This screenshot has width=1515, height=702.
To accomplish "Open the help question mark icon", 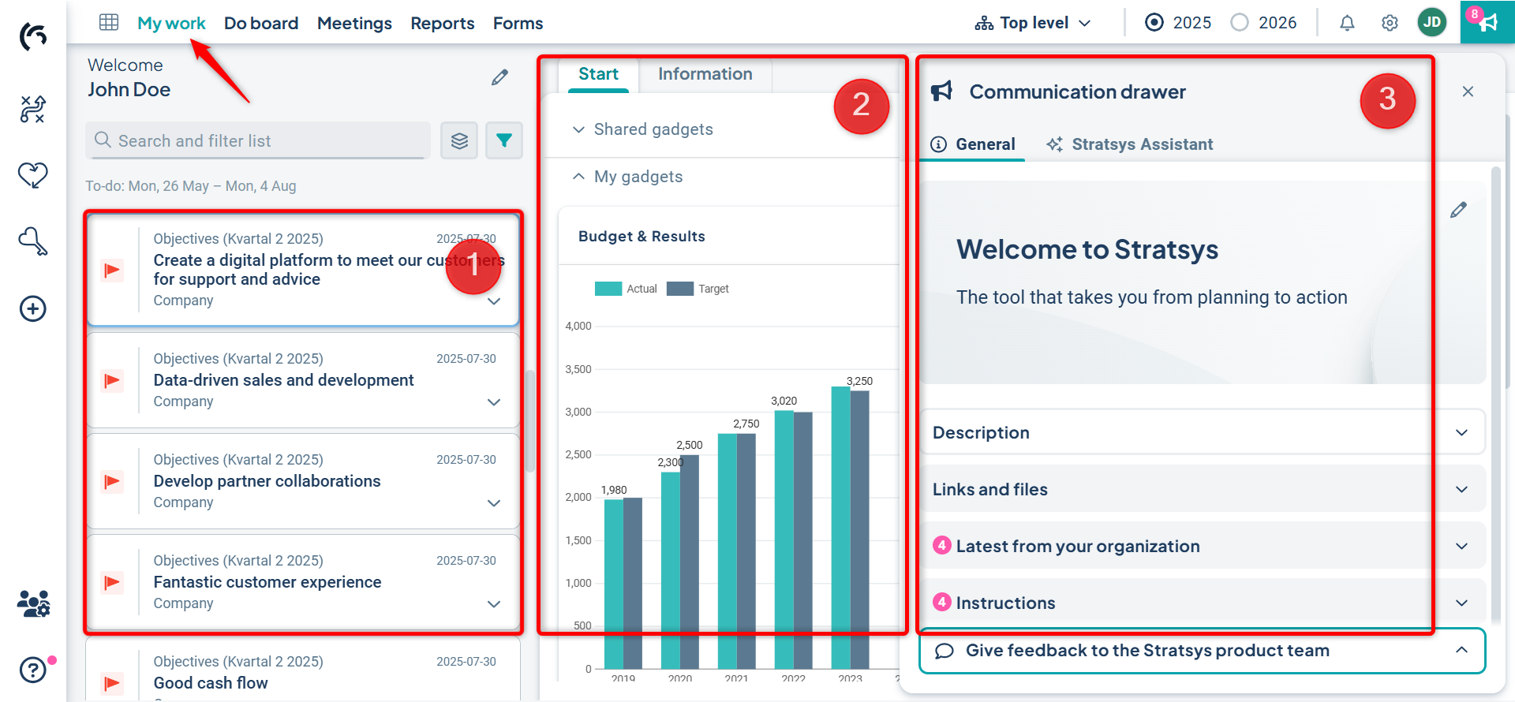I will pyautogui.click(x=33, y=670).
